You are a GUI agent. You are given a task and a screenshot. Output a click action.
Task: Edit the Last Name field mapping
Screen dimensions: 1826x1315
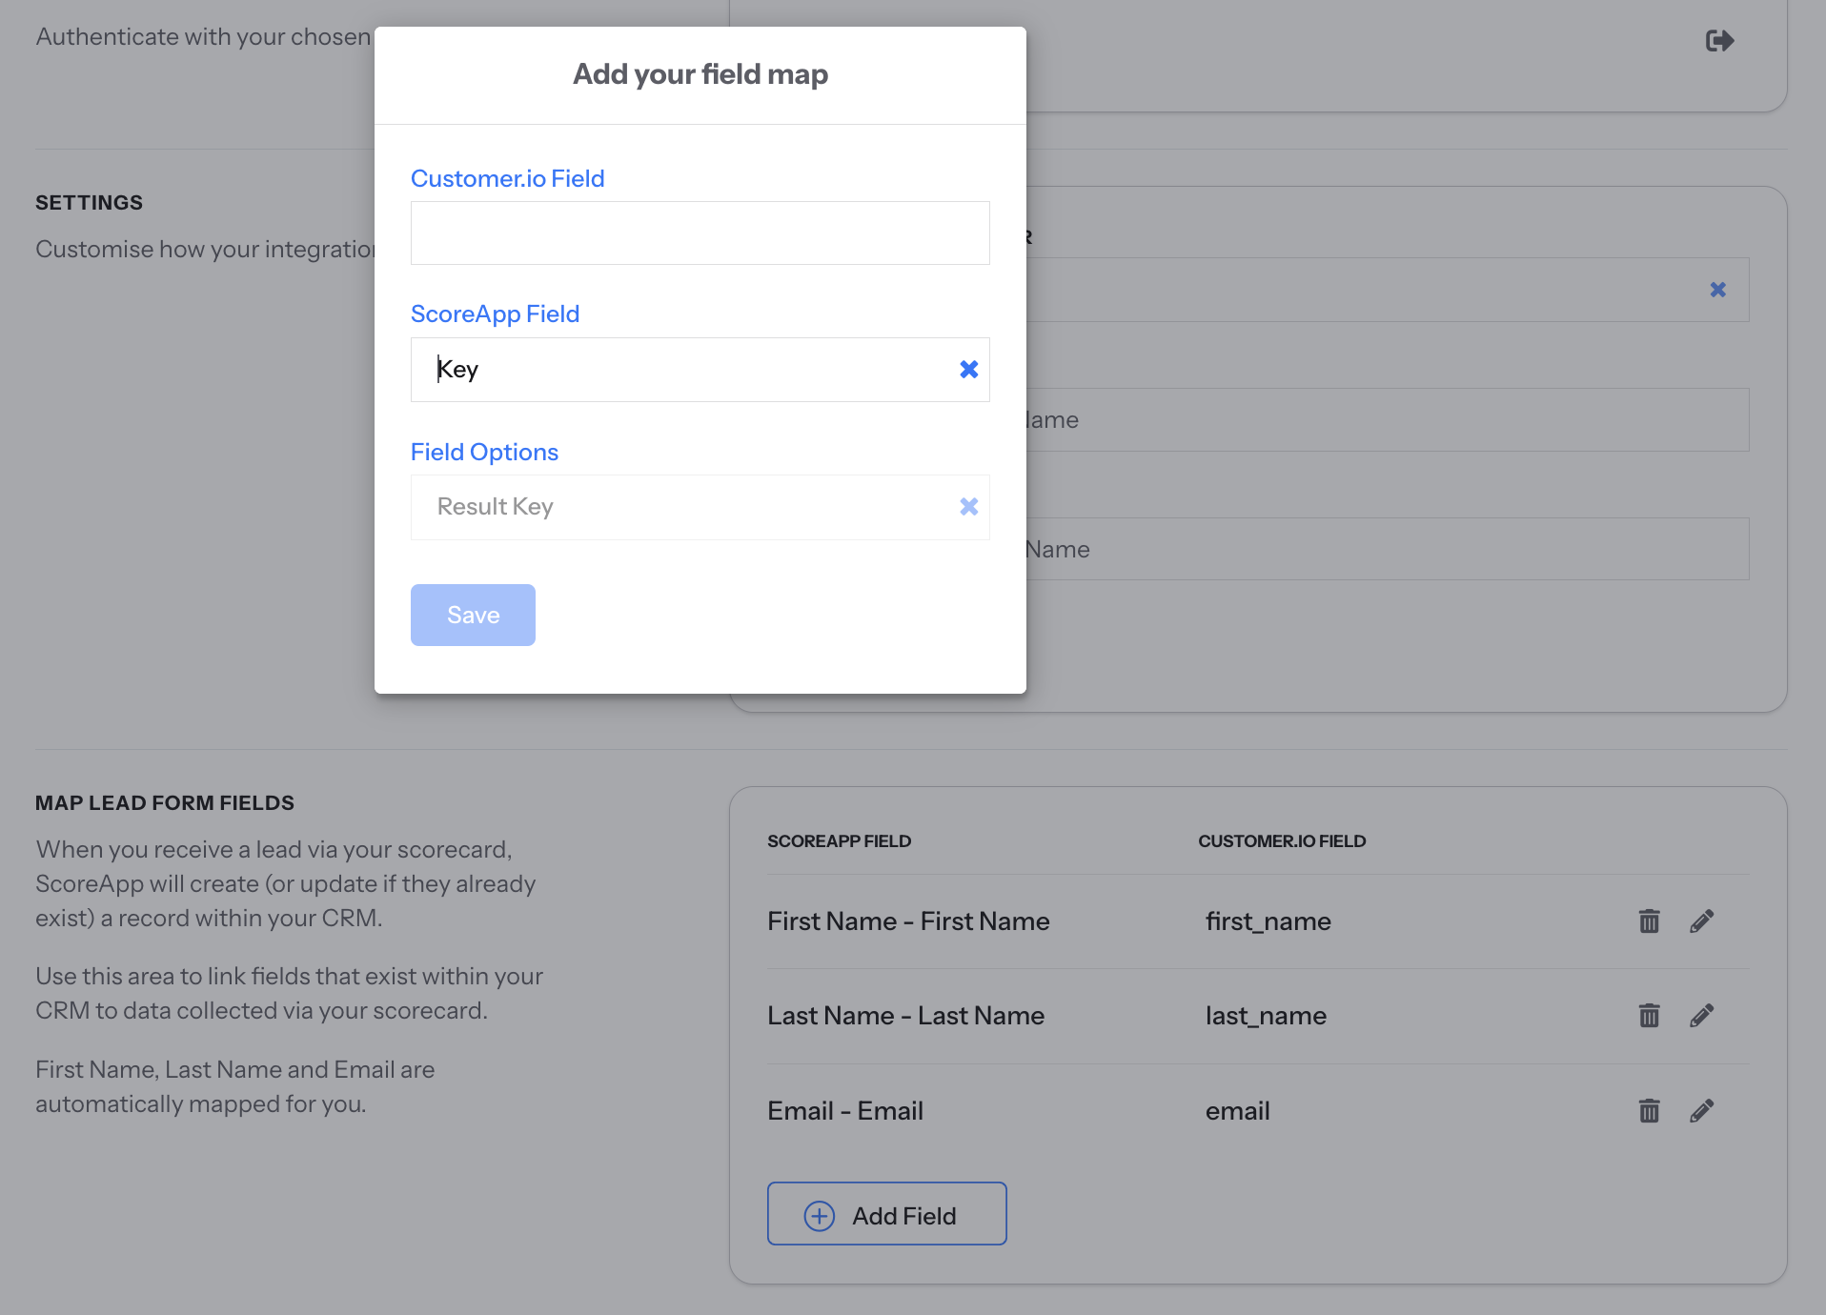(1702, 1016)
